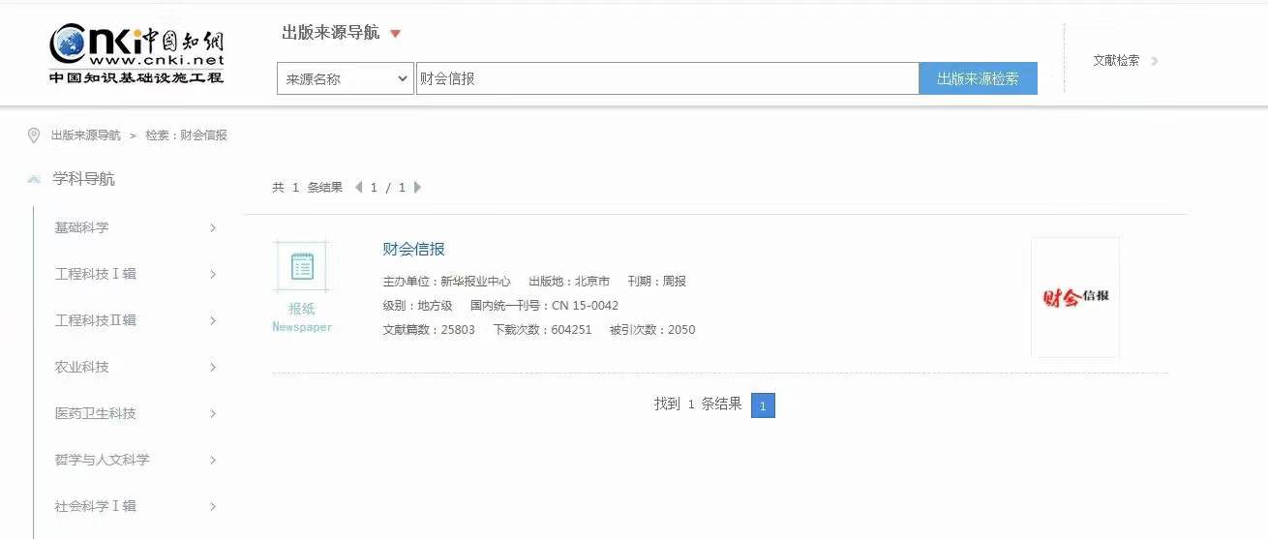Click the 主办单位：新华报业中心 text
Screen dimensions: 1268x539
tap(447, 282)
